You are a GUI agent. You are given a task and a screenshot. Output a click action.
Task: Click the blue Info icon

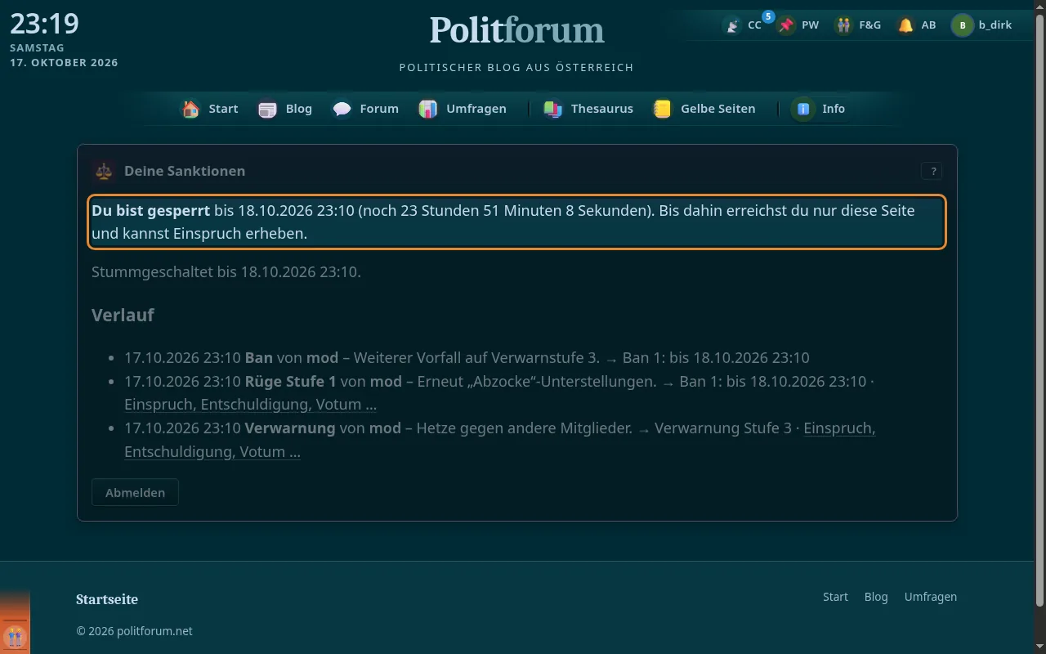(x=803, y=109)
